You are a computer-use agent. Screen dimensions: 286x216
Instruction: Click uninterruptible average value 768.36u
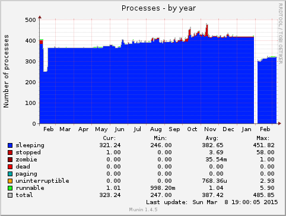click(214, 181)
